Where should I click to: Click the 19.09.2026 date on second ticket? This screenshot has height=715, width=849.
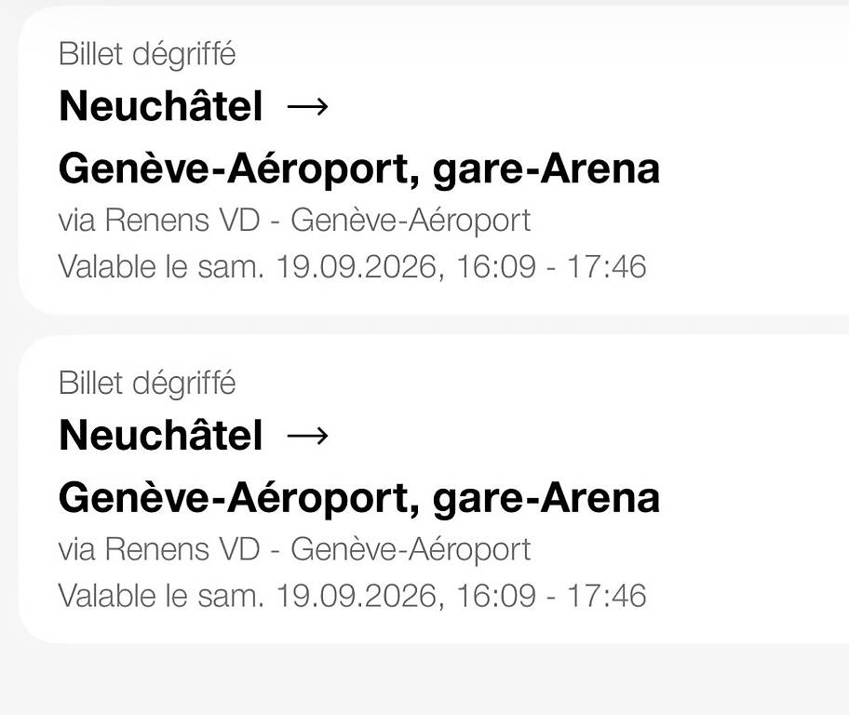point(357,595)
